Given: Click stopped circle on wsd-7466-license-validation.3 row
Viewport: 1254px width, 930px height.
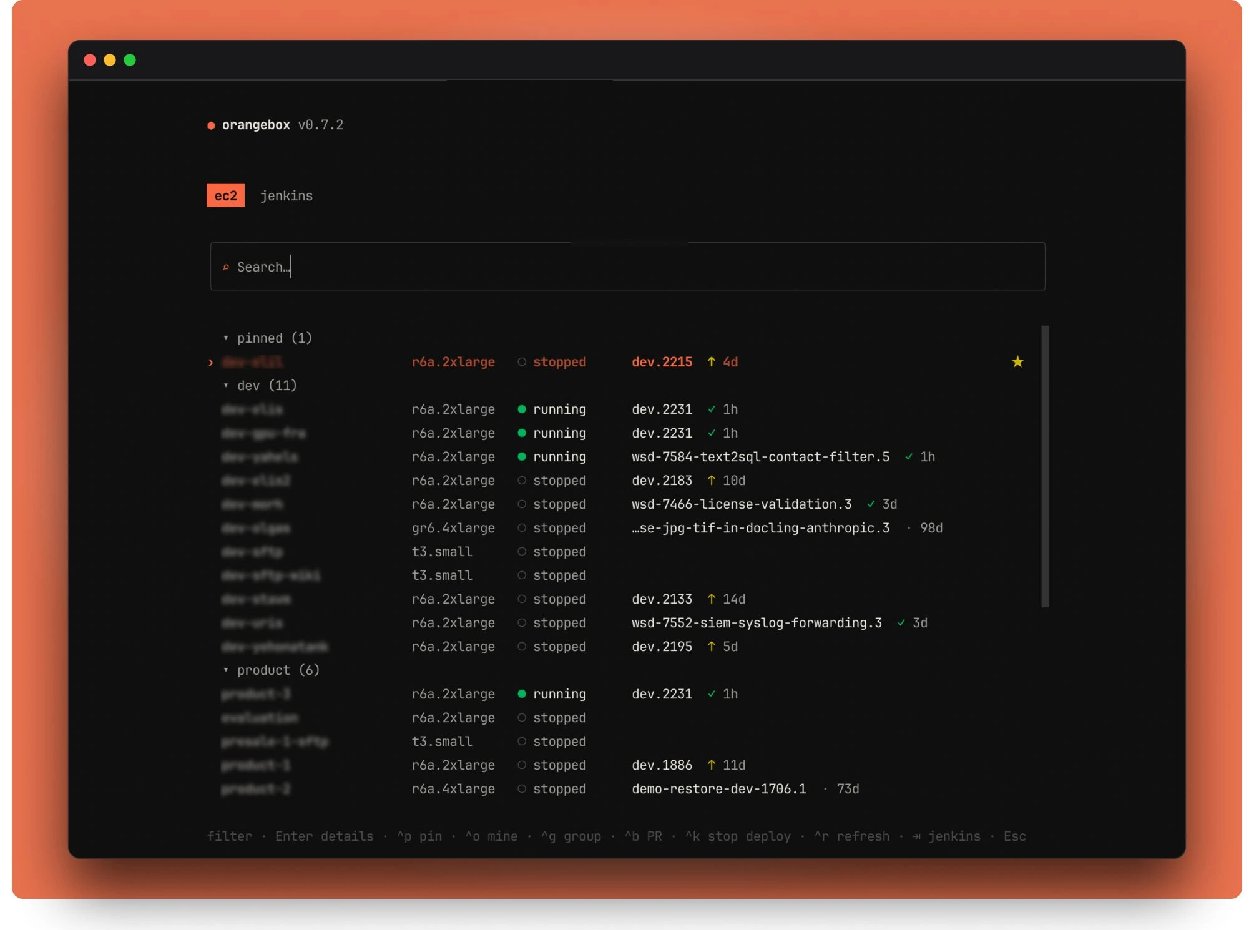Looking at the screenshot, I should (522, 504).
